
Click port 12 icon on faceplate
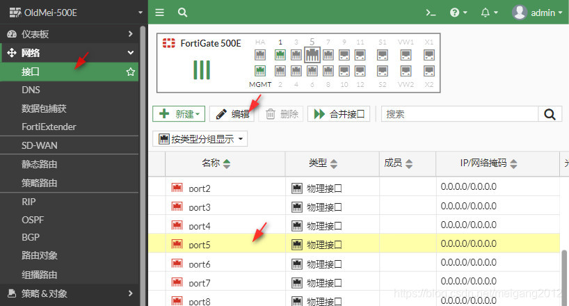point(360,71)
